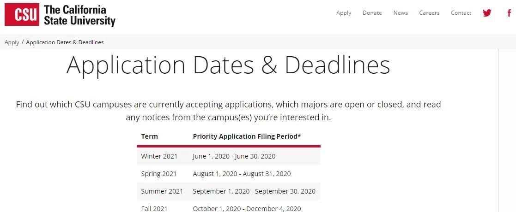Screen dimensions: 516x212
Task: Visit the Careers page
Action: 429,13
